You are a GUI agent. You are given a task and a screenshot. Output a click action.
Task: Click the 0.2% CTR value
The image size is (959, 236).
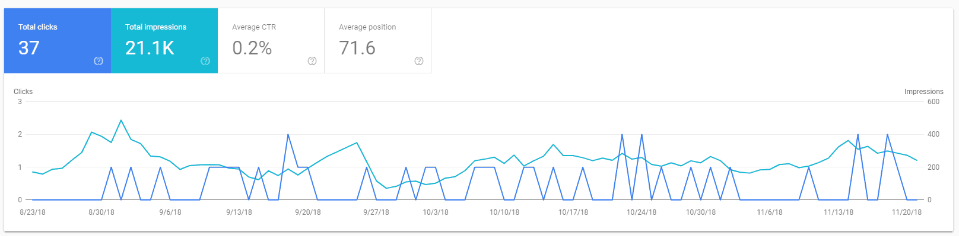tap(252, 48)
